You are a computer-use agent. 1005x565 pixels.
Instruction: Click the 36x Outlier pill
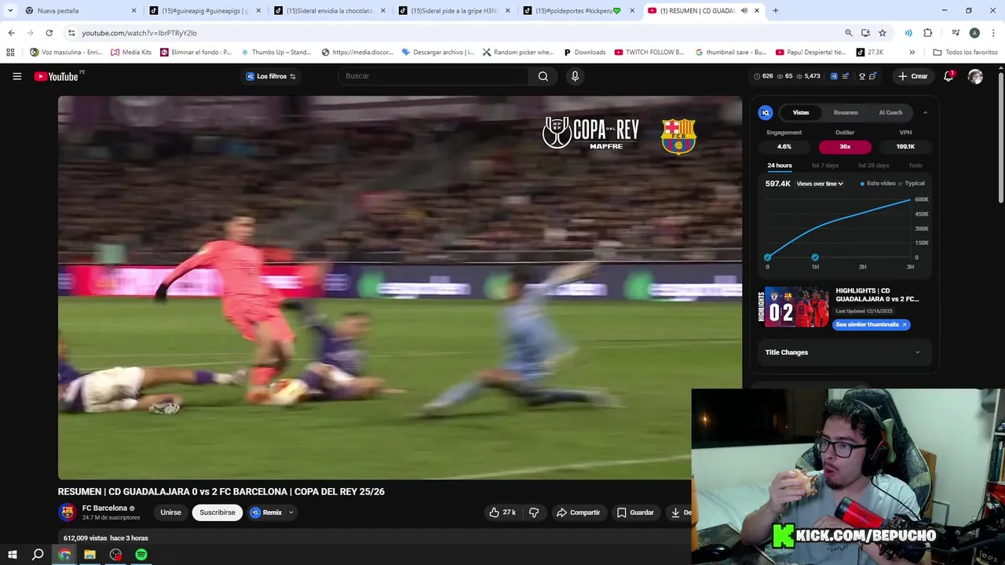845,147
